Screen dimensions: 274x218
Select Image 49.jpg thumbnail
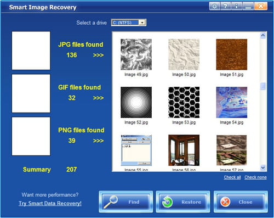pos(136,54)
